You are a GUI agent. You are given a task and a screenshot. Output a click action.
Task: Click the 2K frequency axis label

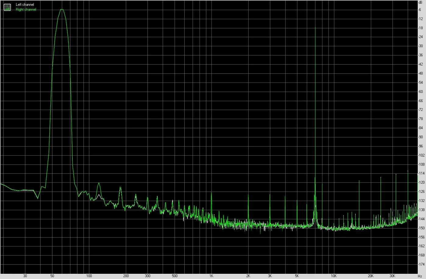click(x=248, y=276)
